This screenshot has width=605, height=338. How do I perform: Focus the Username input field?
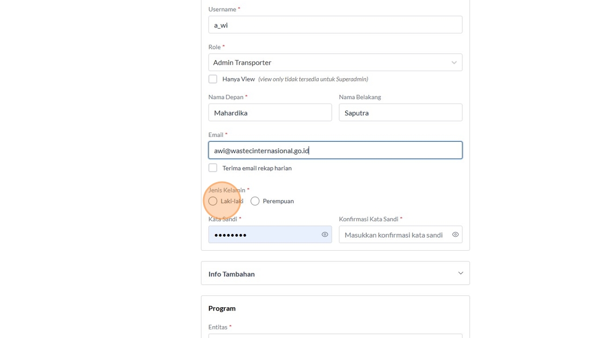point(335,25)
